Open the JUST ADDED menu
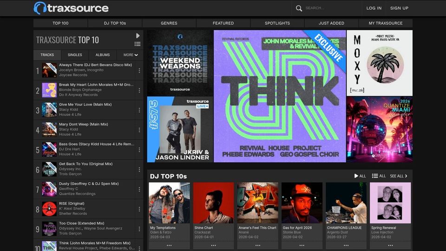446x251 pixels. pyautogui.click(x=331, y=23)
